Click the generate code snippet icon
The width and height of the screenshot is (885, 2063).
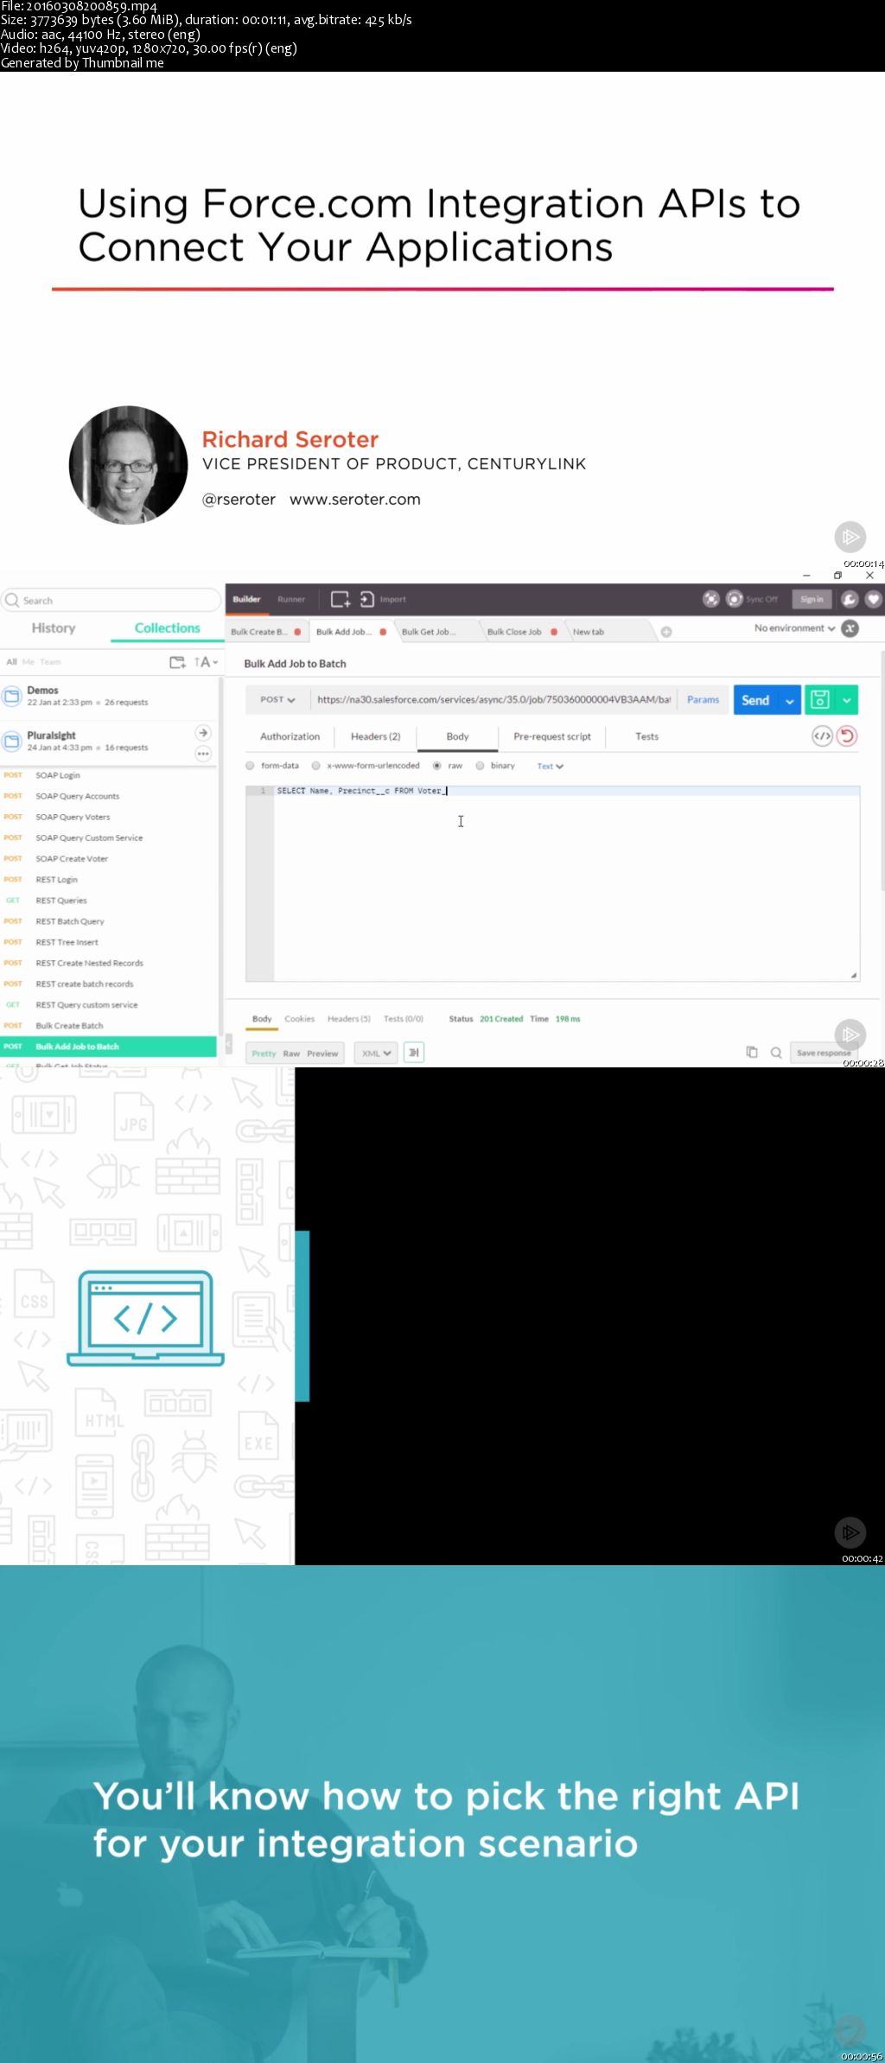click(x=822, y=736)
